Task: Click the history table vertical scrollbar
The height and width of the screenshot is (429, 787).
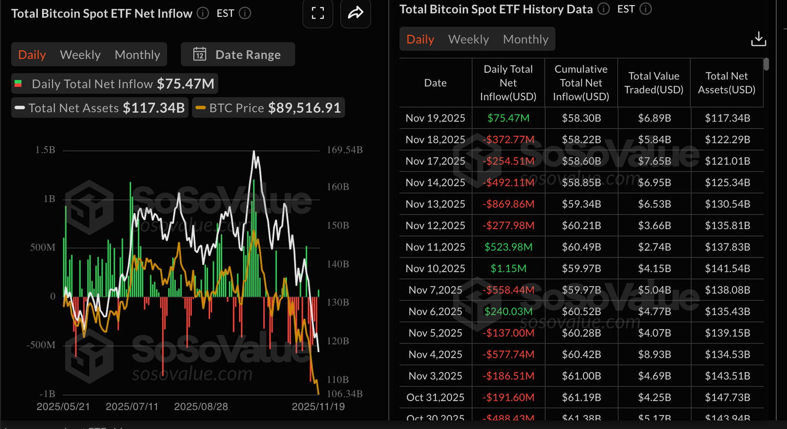Action: (766, 65)
